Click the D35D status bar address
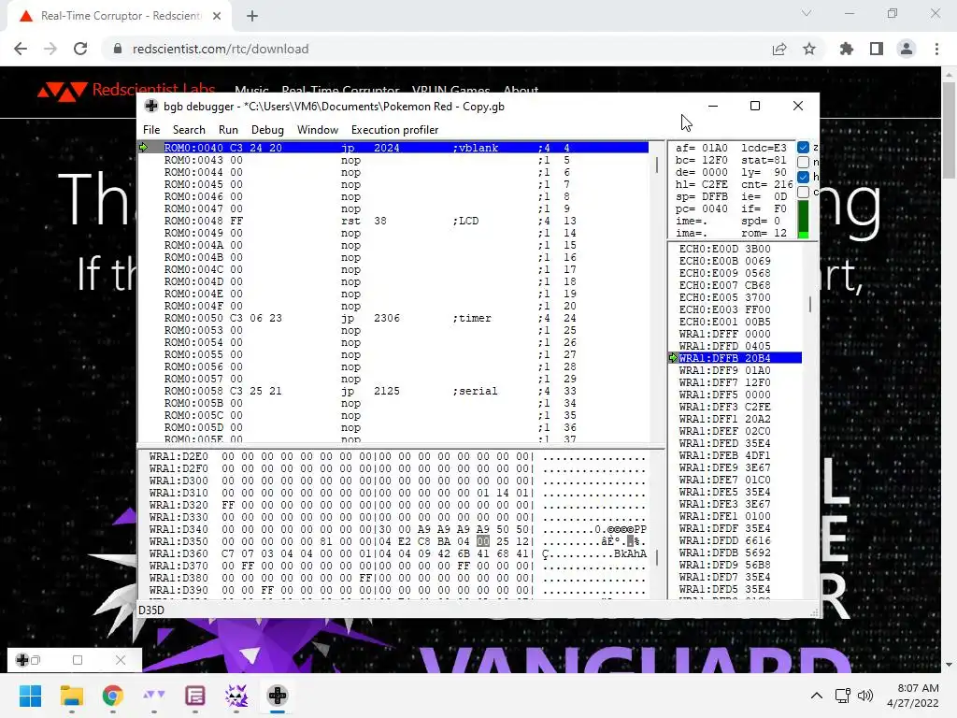The width and height of the screenshot is (957, 718). (151, 610)
